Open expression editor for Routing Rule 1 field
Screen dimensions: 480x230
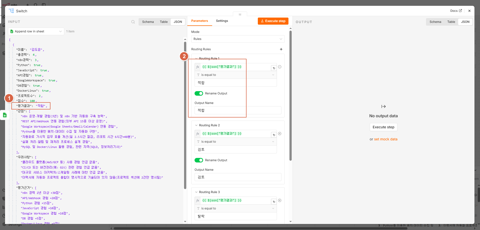[274, 68]
